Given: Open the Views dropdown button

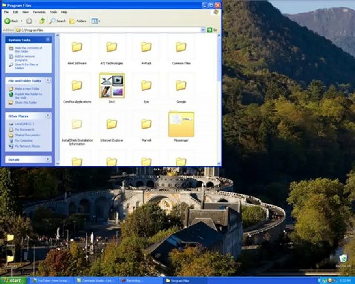Looking at the screenshot, I should [x=95, y=21].
